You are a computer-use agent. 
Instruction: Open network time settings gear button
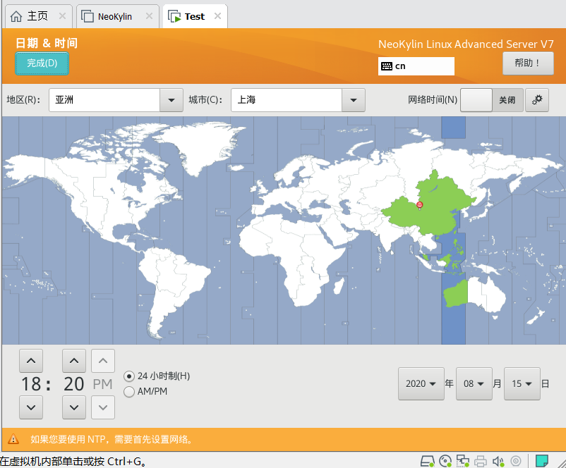tap(537, 100)
